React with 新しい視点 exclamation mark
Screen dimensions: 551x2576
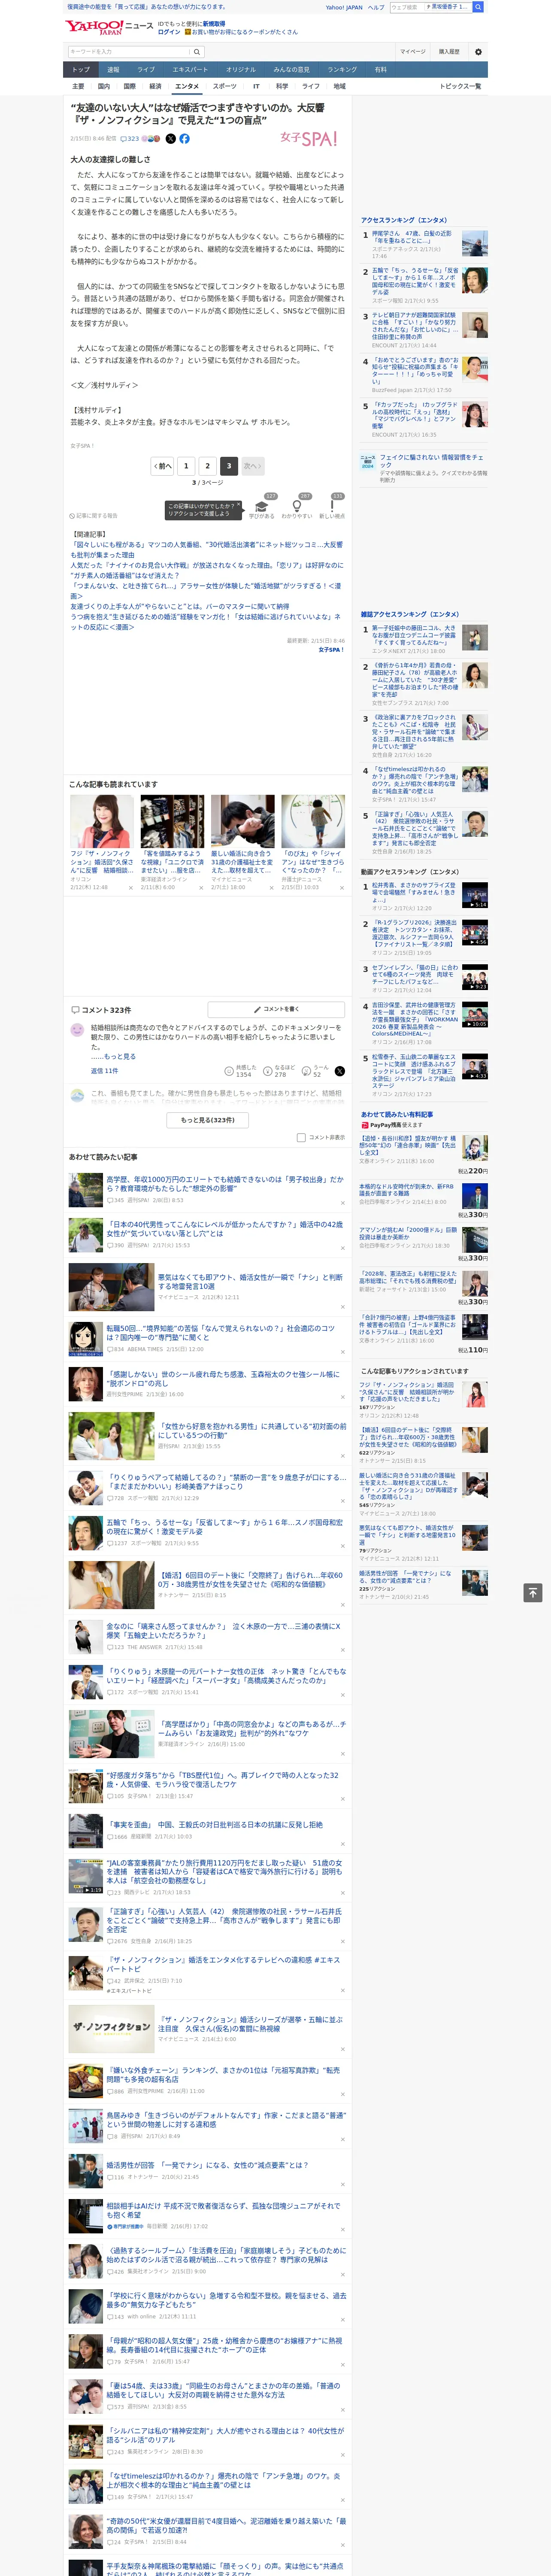[332, 507]
